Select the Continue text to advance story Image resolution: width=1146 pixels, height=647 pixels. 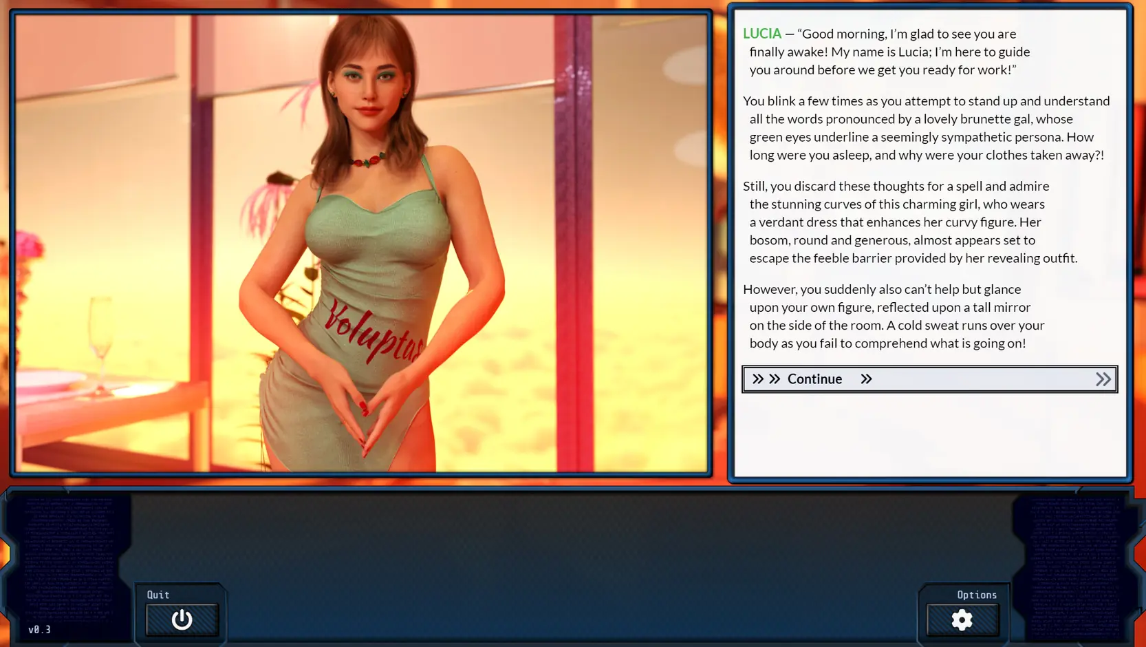[814, 379]
